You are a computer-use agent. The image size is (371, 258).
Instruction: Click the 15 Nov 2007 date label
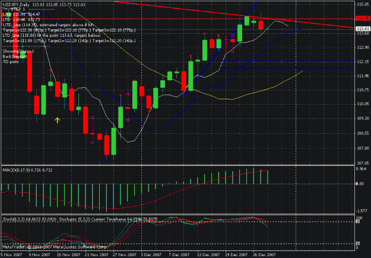[69, 255]
